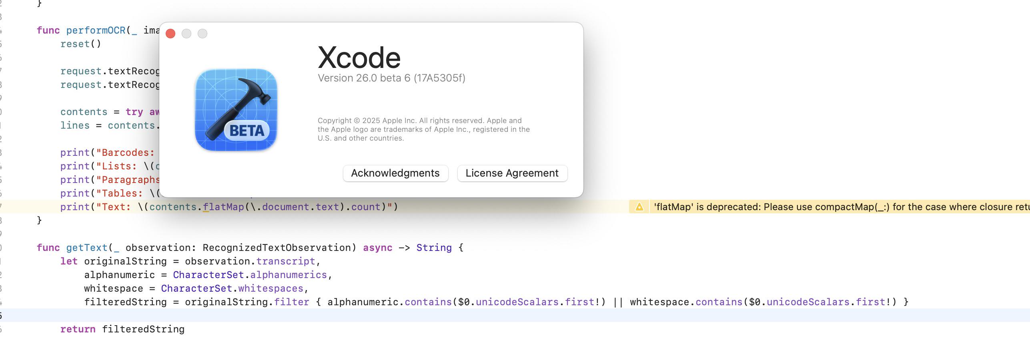Click the yellow flatMap warning triangle icon
1030x338 pixels.
pos(639,207)
